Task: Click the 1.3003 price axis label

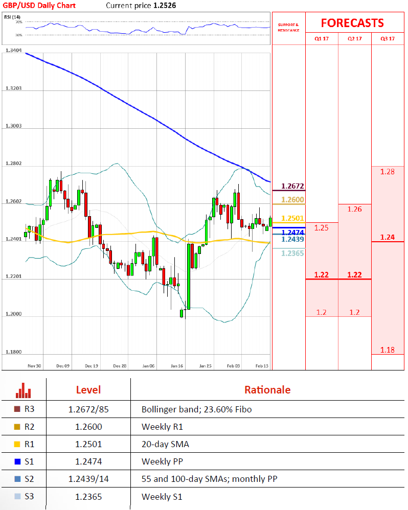Action: (x=14, y=126)
